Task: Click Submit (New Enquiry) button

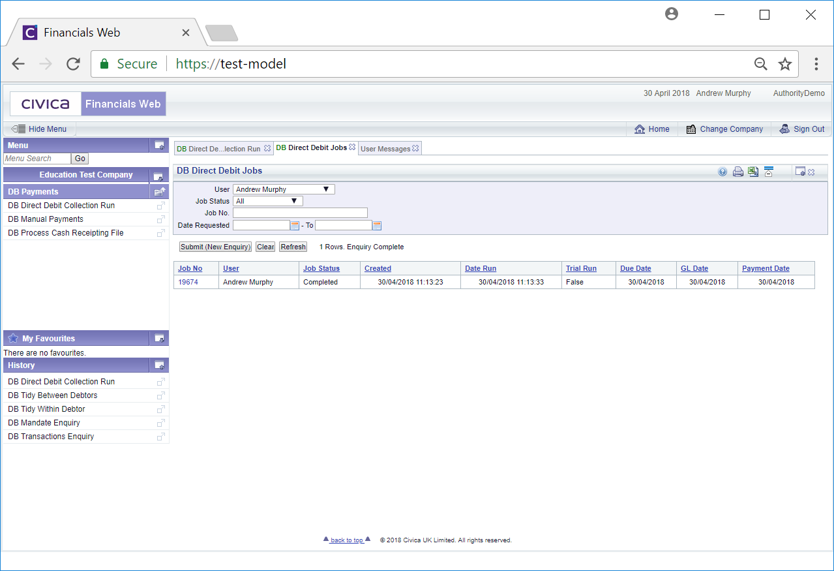Action: (215, 247)
